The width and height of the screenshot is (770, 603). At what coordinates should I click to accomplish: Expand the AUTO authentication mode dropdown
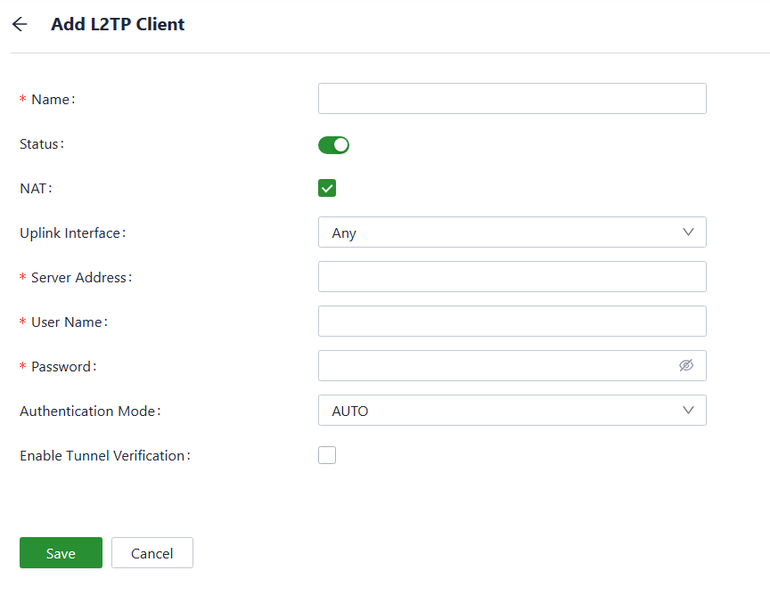499,411
